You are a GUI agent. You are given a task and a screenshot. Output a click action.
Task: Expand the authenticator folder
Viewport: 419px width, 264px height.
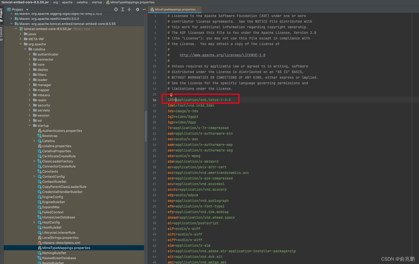coord(30,54)
